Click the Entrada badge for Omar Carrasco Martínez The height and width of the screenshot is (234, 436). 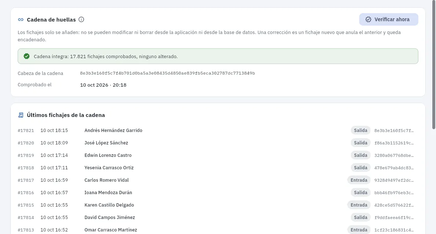pyautogui.click(x=359, y=230)
